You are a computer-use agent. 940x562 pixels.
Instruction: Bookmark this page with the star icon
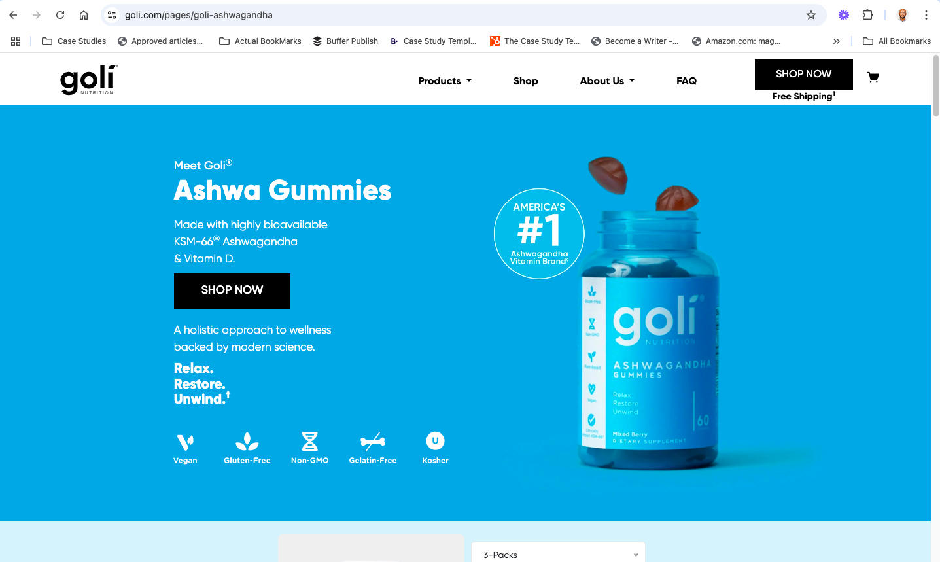point(811,15)
